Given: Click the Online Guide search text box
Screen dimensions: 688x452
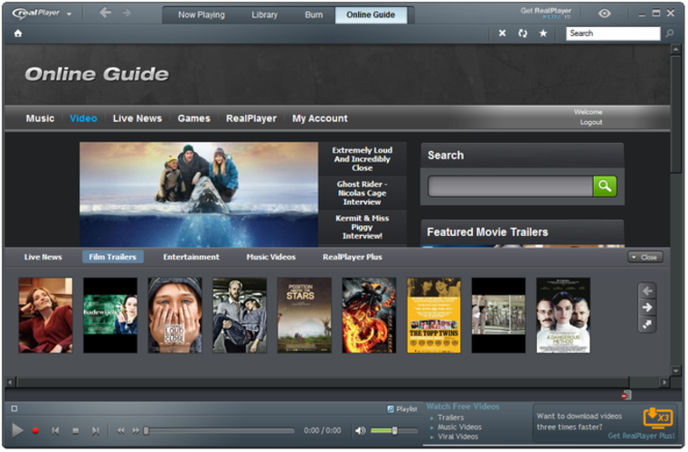Looking at the screenshot, I should [x=510, y=186].
